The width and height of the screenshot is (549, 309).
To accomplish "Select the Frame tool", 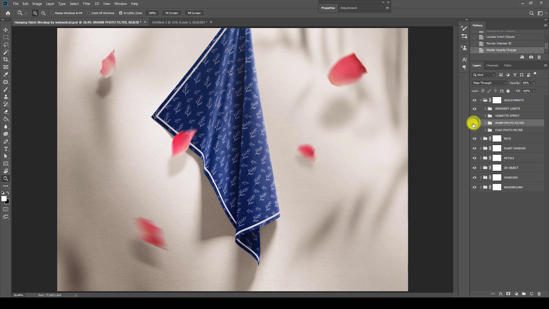I will pyautogui.click(x=6, y=67).
